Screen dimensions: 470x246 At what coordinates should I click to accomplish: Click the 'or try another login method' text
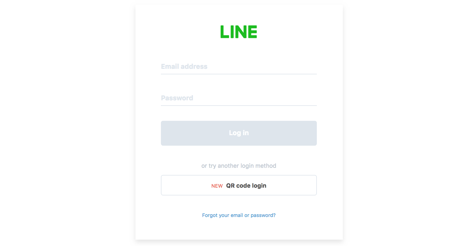tap(239, 166)
